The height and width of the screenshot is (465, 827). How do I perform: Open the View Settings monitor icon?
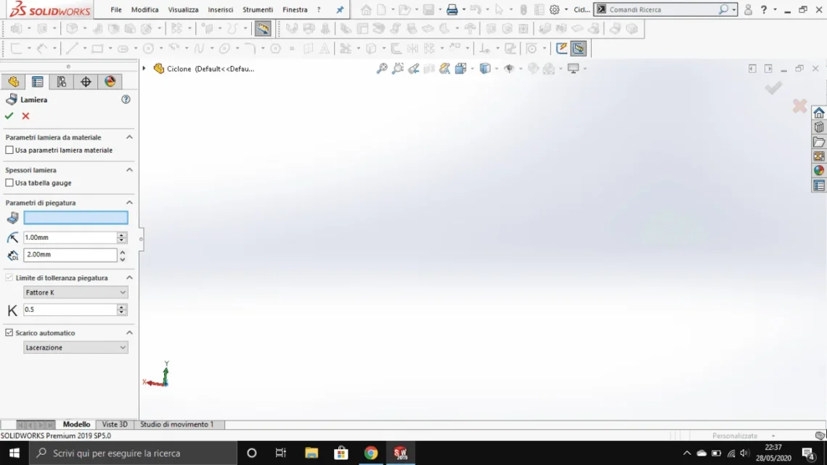click(574, 68)
